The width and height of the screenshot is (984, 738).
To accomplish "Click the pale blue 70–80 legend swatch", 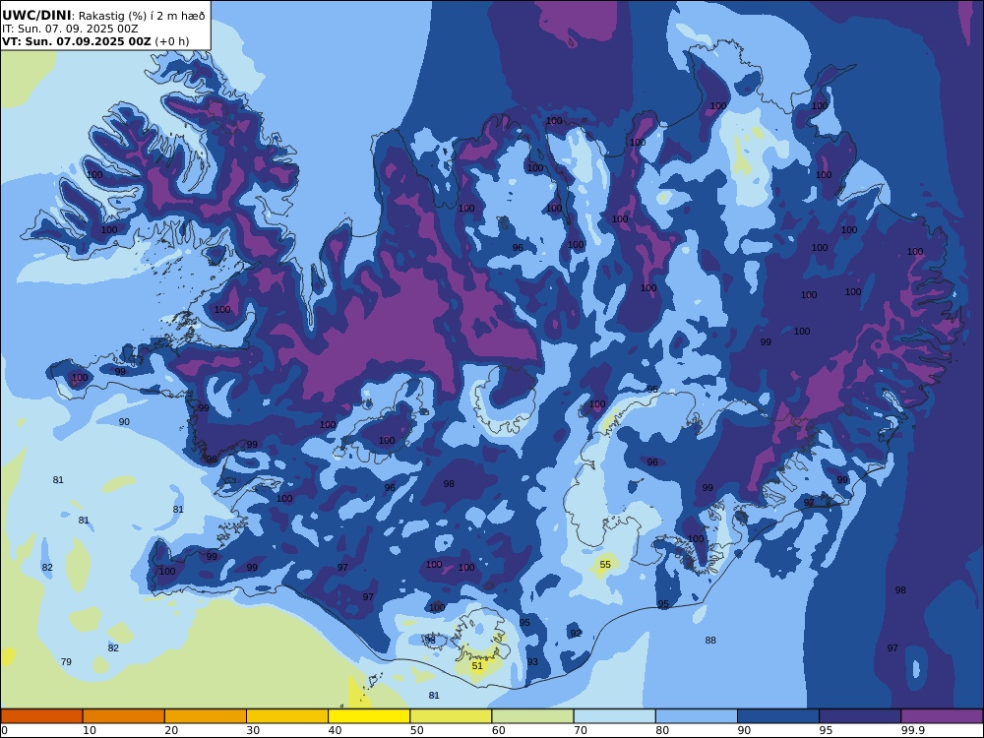I will 614,716.
